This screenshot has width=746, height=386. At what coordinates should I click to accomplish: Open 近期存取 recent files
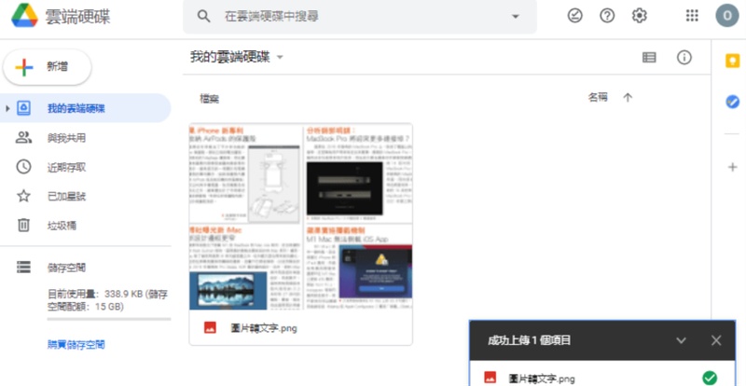click(66, 167)
